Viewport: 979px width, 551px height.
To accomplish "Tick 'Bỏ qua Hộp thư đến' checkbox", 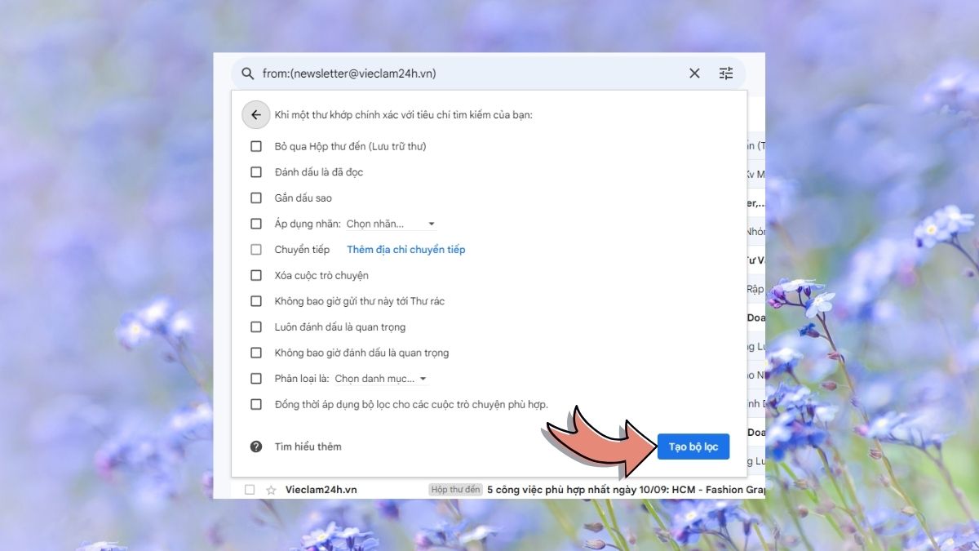I will click(256, 146).
